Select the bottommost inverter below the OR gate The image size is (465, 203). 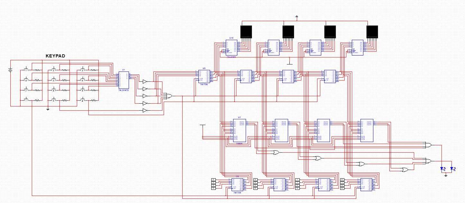pyautogui.click(x=145, y=111)
